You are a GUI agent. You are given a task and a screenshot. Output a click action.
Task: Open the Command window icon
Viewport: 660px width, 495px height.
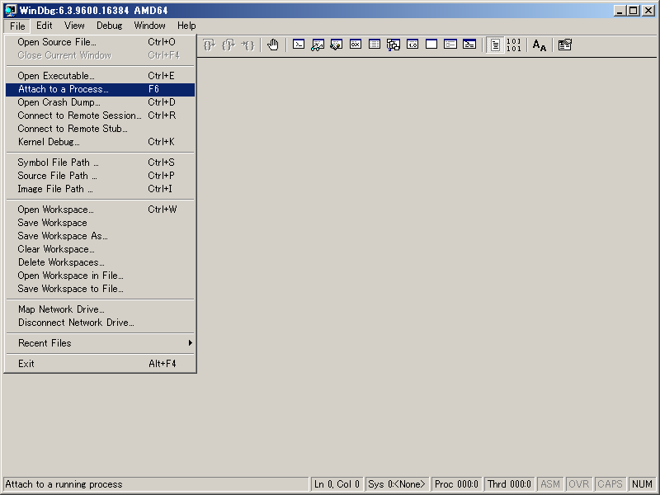click(x=299, y=45)
